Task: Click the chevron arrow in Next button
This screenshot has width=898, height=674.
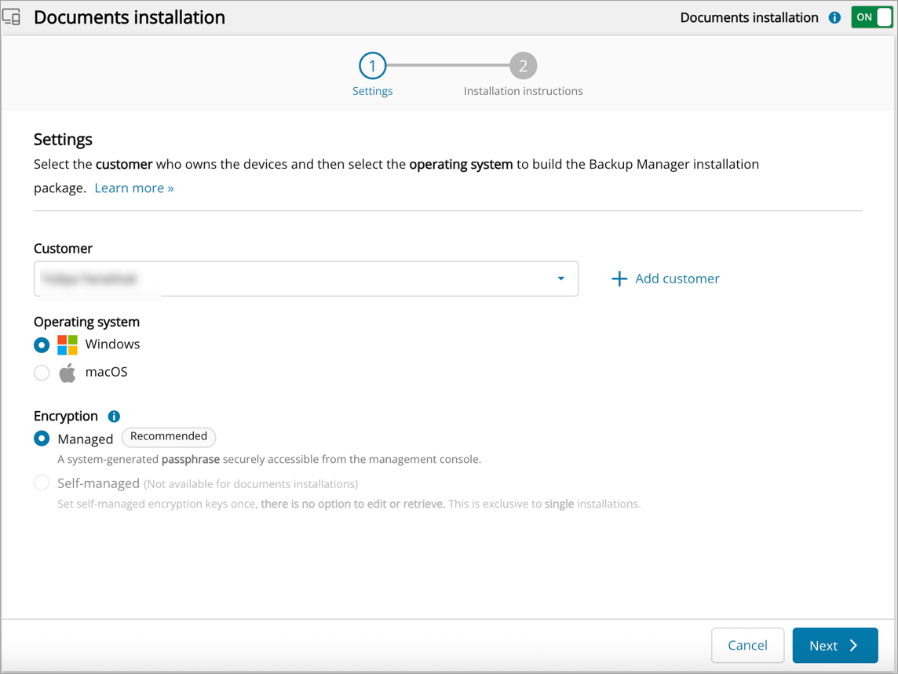Action: tap(854, 645)
